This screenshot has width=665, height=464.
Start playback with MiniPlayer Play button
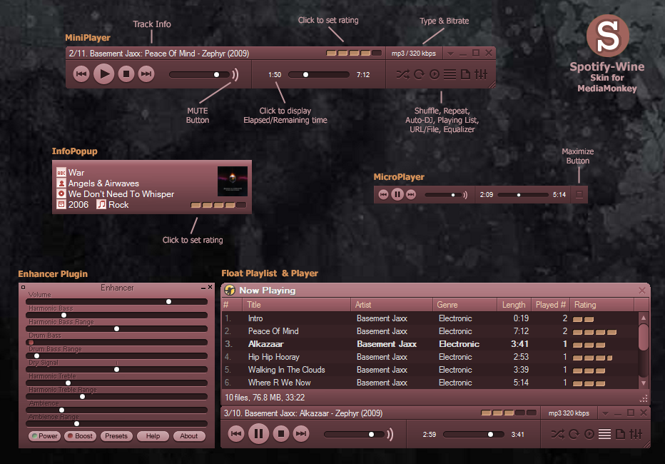104,74
